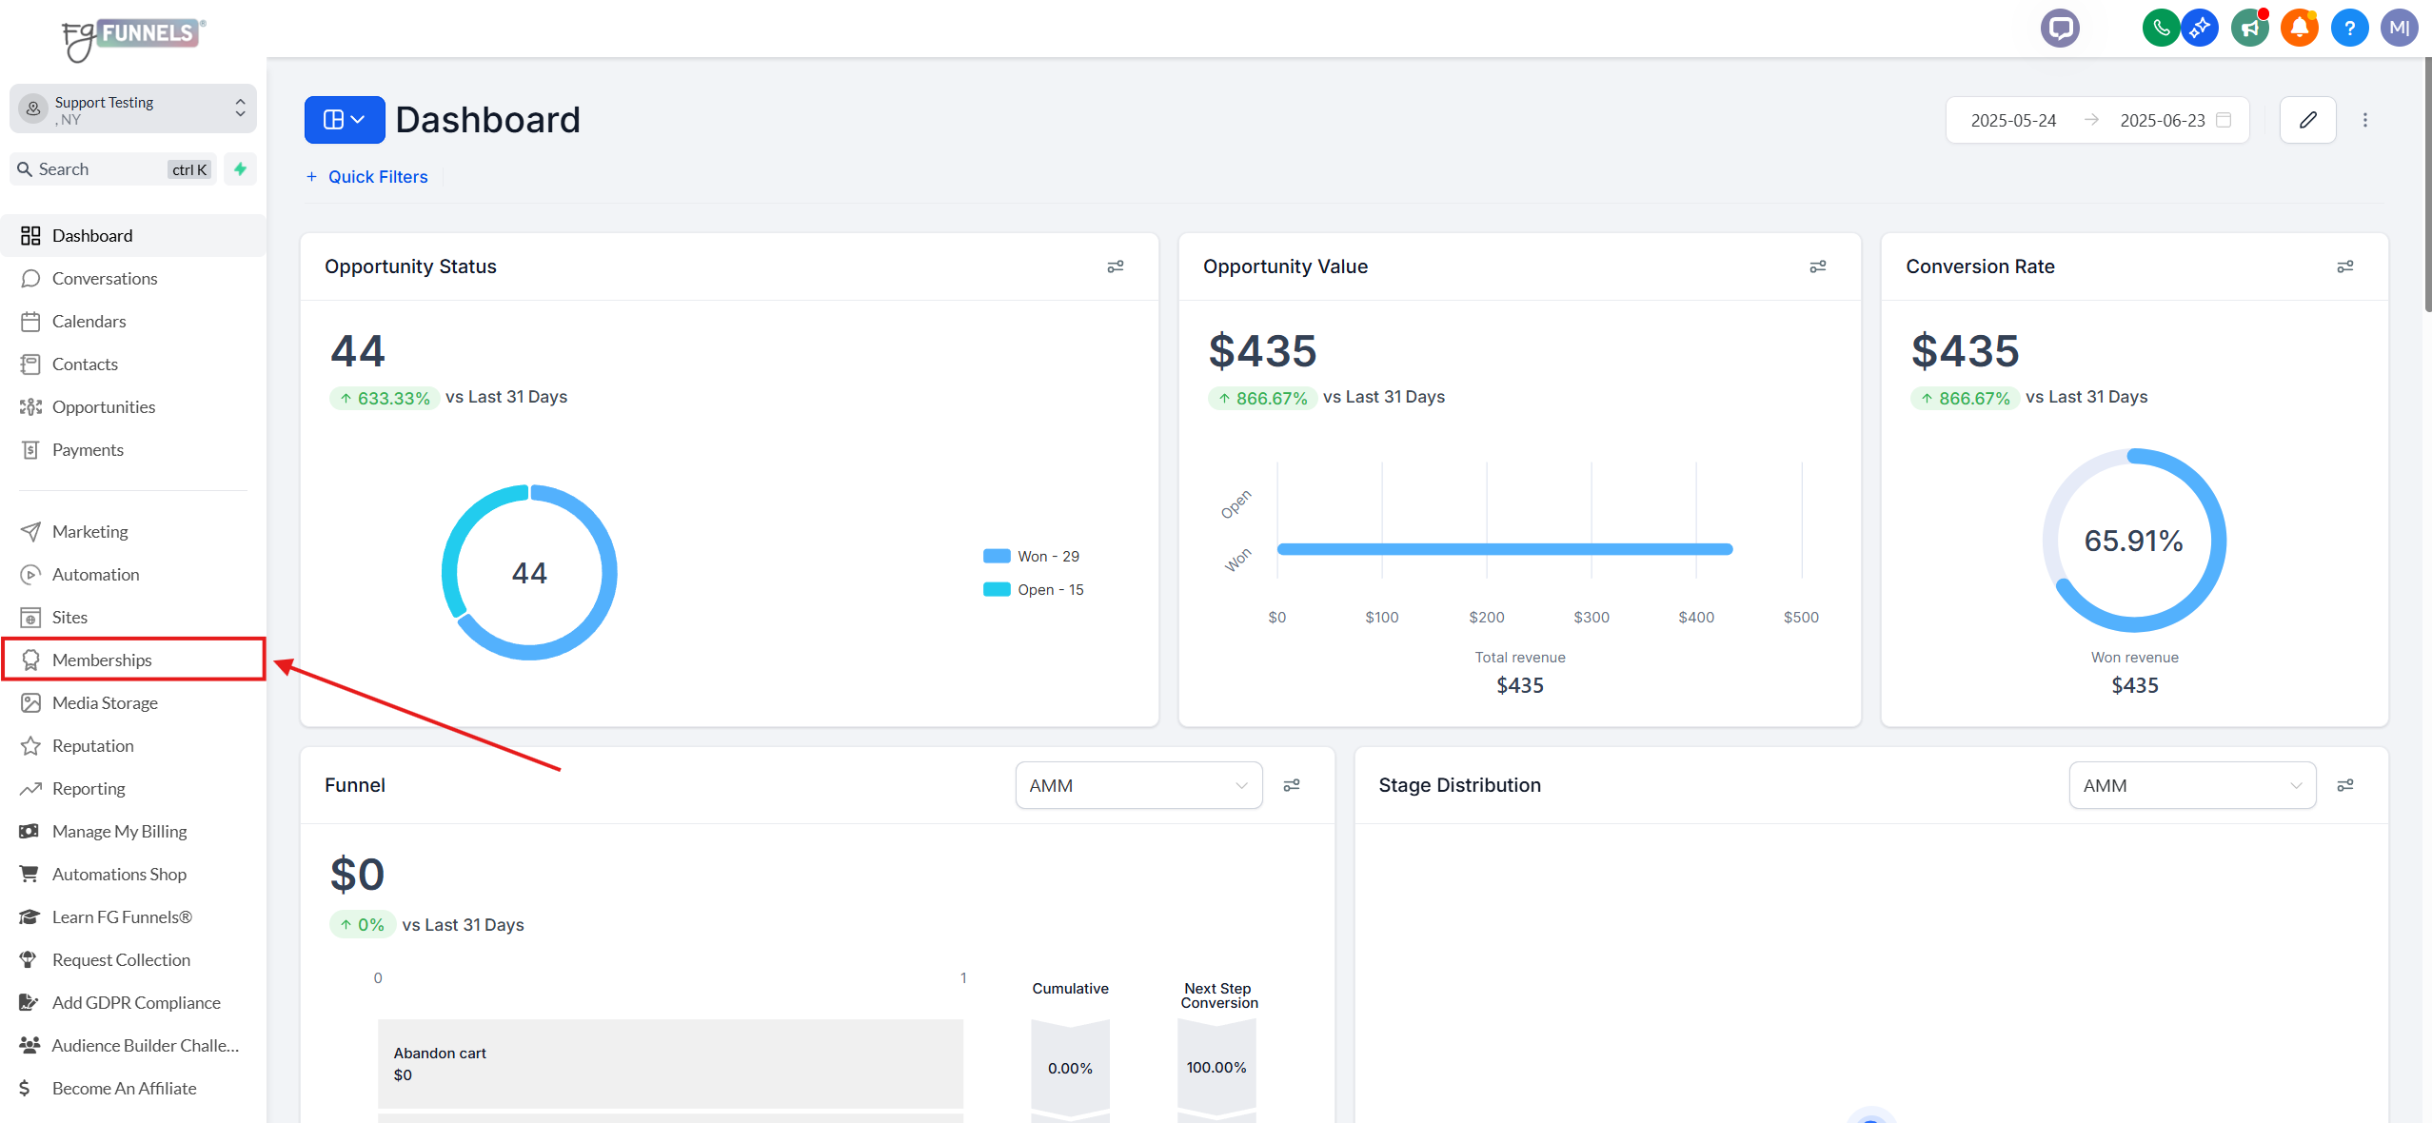Open Payments from the sidebar
The height and width of the screenshot is (1123, 2432).
[x=133, y=449]
